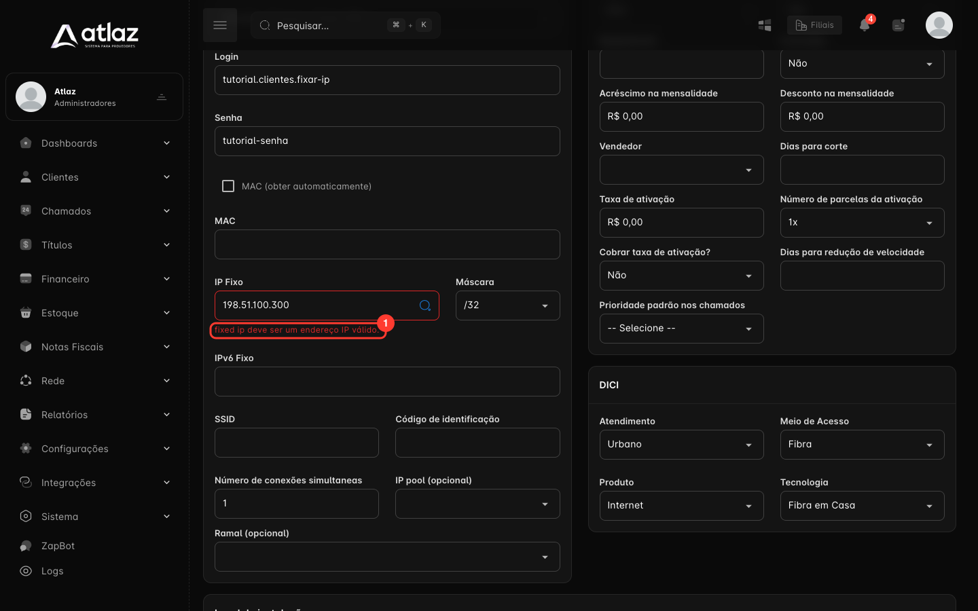Open the user avatar at top right
The image size is (978, 611).
[939, 25]
